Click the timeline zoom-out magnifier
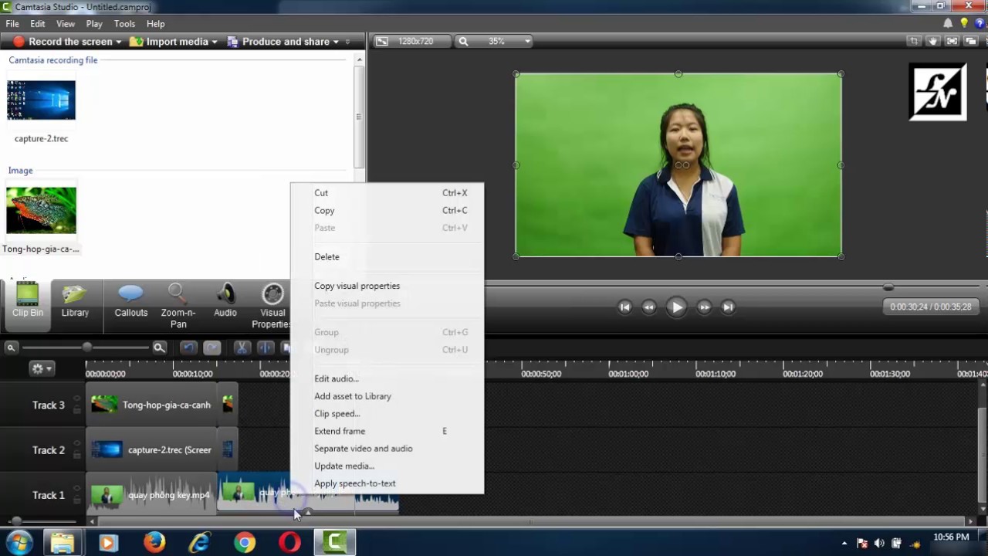The height and width of the screenshot is (556, 988). point(11,348)
